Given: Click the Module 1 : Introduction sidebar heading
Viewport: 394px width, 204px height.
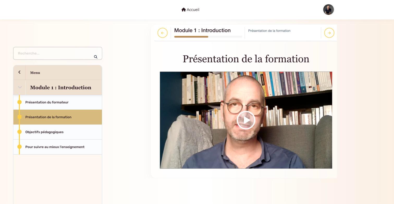Looking at the screenshot, I should [61, 88].
